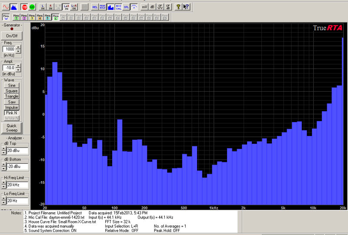The image size is (348, 235).
Task: Click the MIC CAL icon
Action: click(118, 7)
